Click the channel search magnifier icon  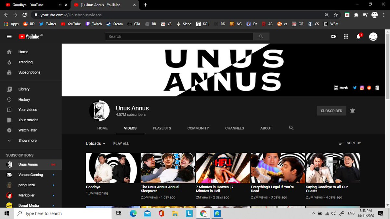(x=291, y=128)
